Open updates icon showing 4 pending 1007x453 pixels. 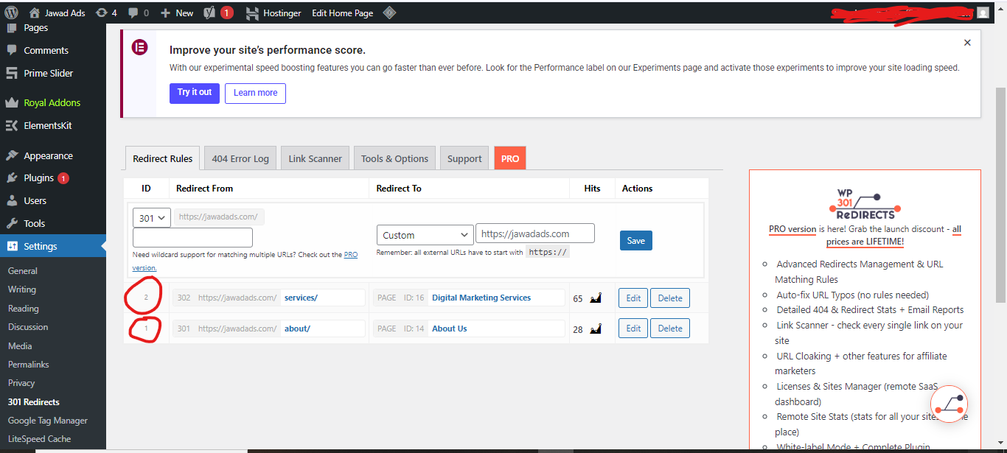tap(106, 13)
